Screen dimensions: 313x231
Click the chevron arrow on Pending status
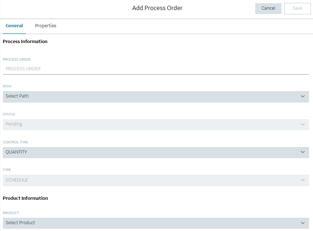click(303, 124)
